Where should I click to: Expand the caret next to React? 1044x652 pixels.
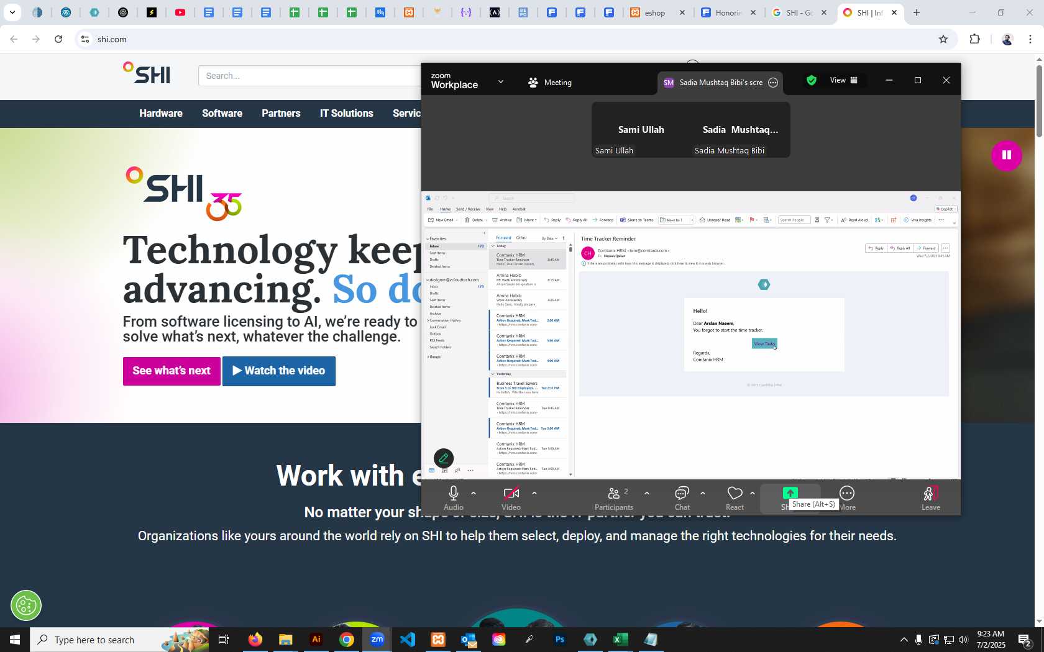(753, 493)
